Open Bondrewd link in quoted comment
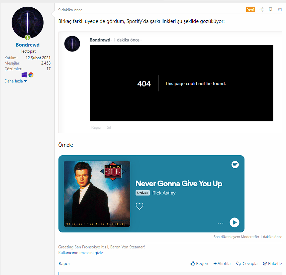 100,40
